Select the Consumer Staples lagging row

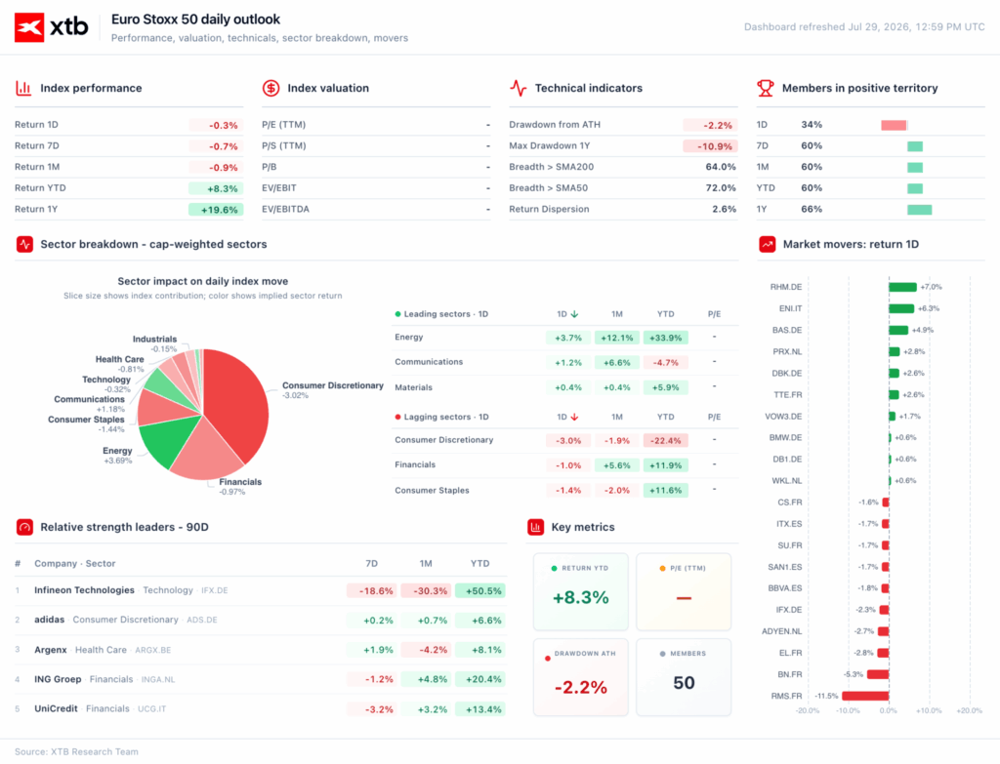(x=565, y=490)
